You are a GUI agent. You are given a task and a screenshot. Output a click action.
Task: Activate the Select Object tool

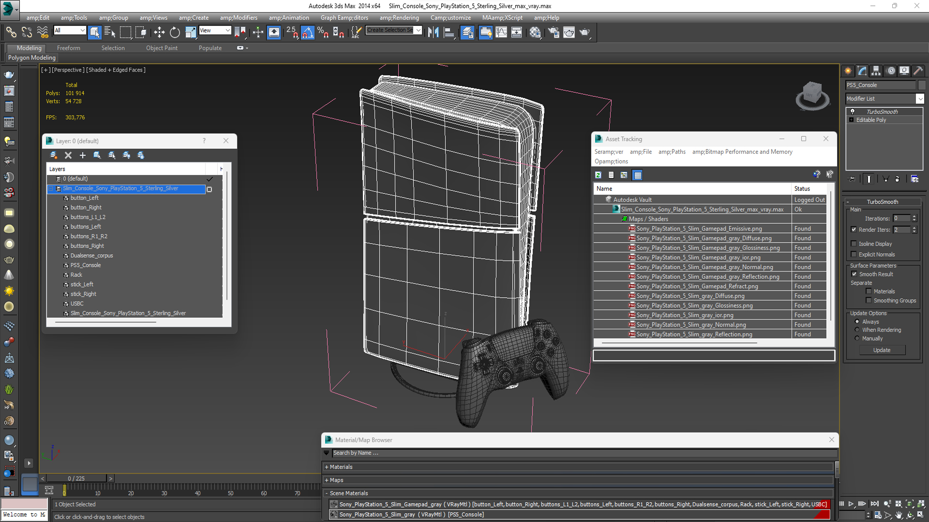pyautogui.click(x=95, y=32)
